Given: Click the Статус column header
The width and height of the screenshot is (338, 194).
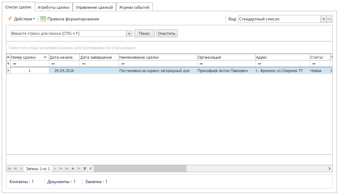Looking at the screenshot, I should pyautogui.click(x=320, y=57).
